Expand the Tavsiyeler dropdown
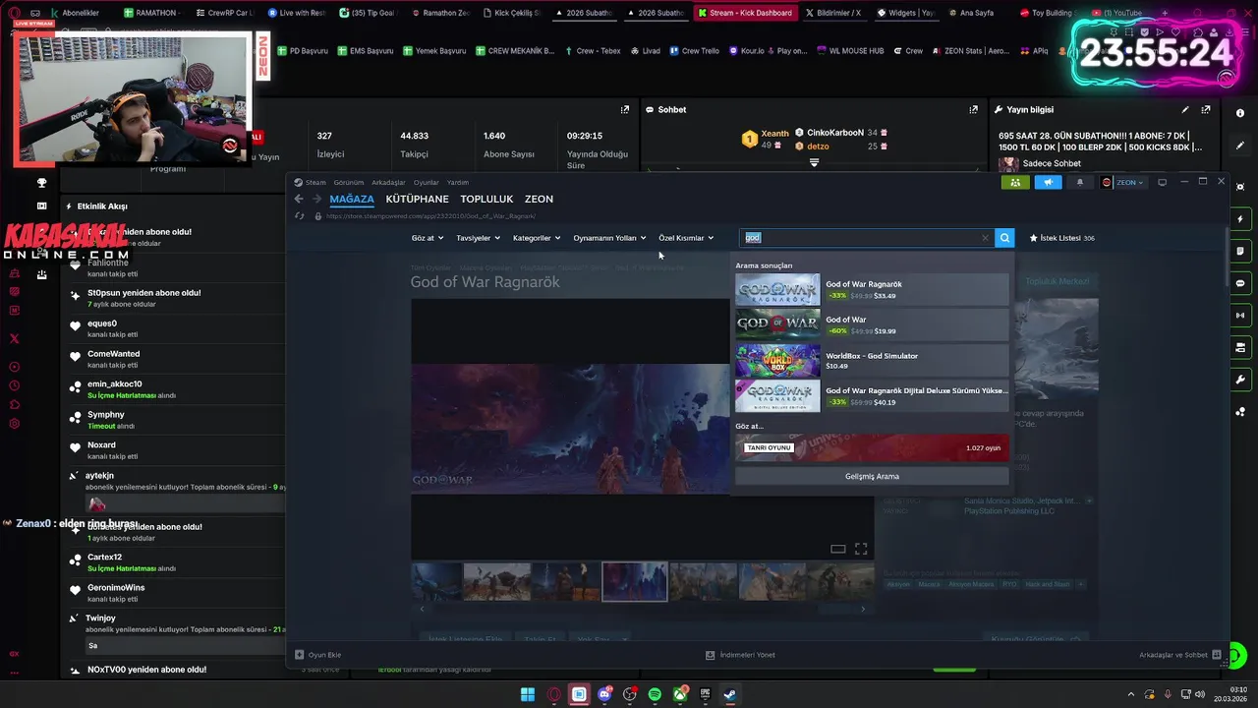Viewport: 1258px width, 708px height. coord(479,238)
